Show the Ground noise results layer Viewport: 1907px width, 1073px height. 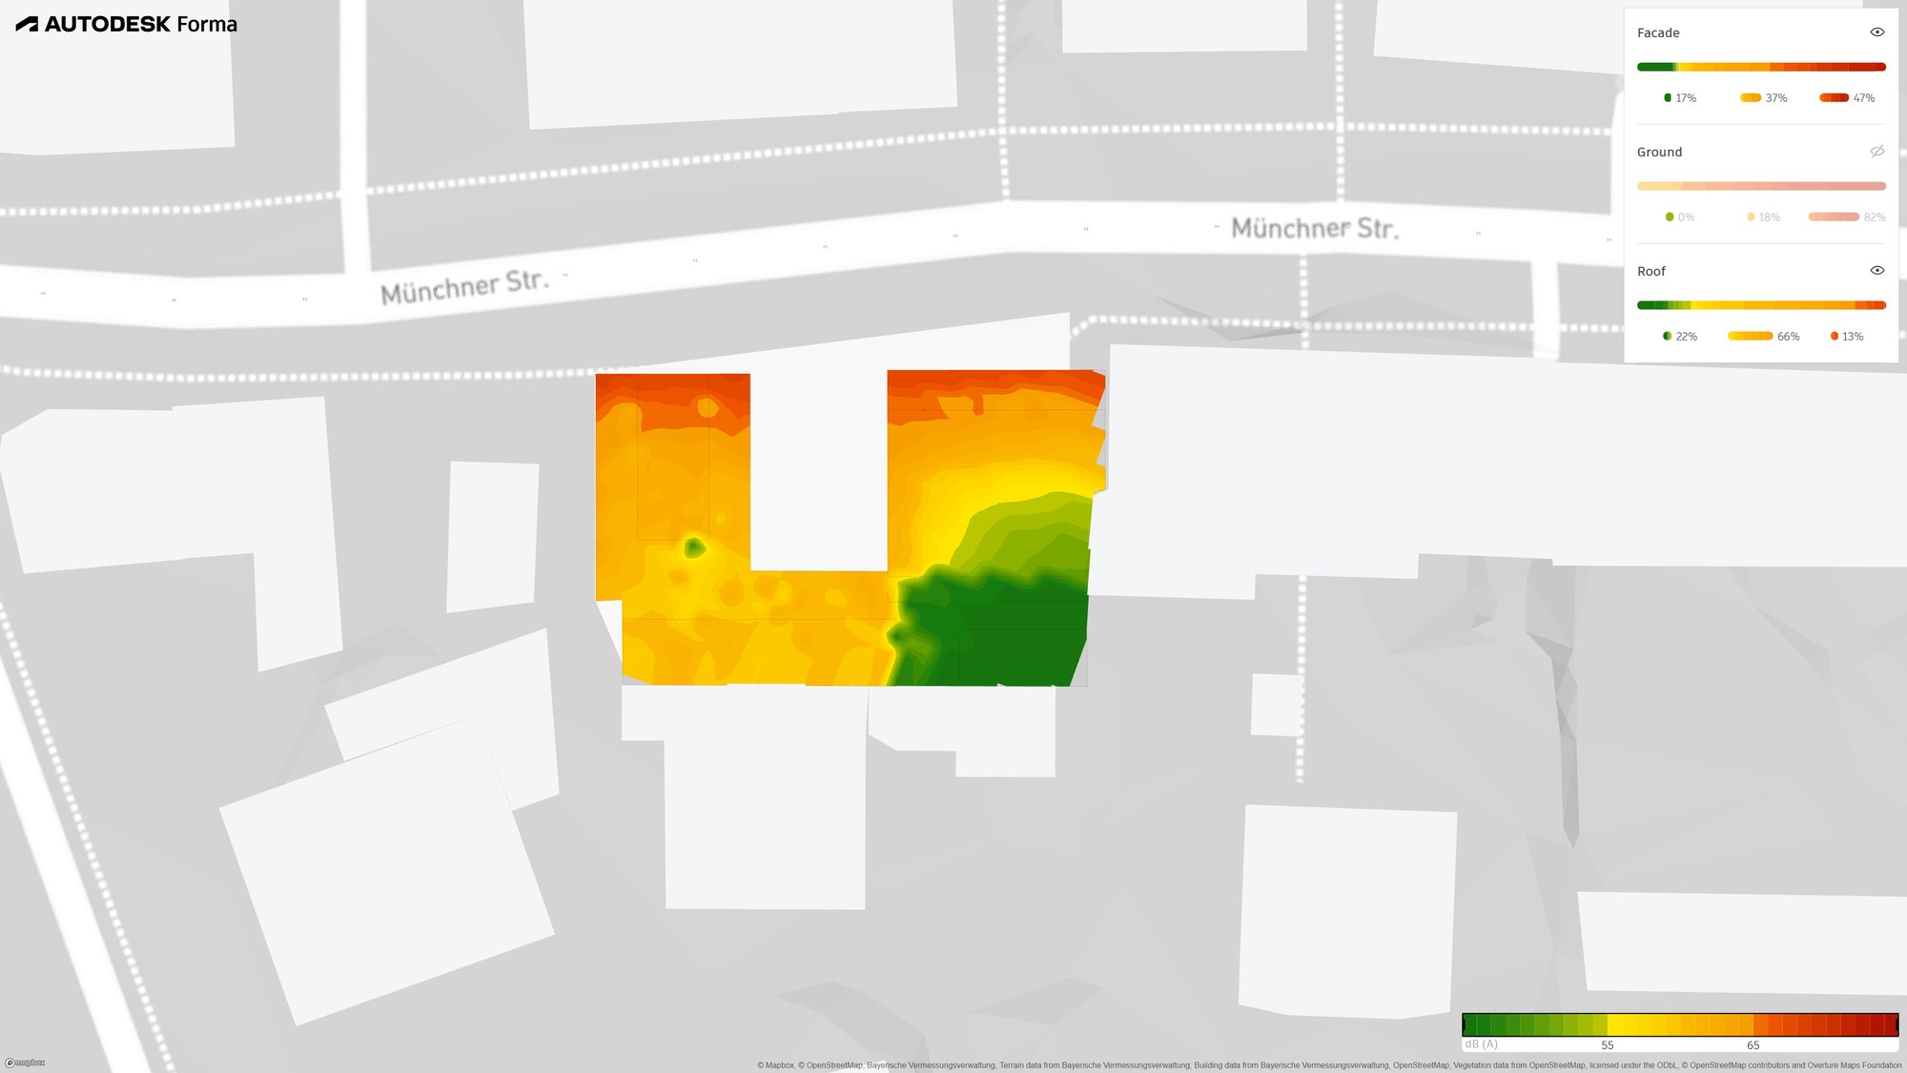point(1876,152)
